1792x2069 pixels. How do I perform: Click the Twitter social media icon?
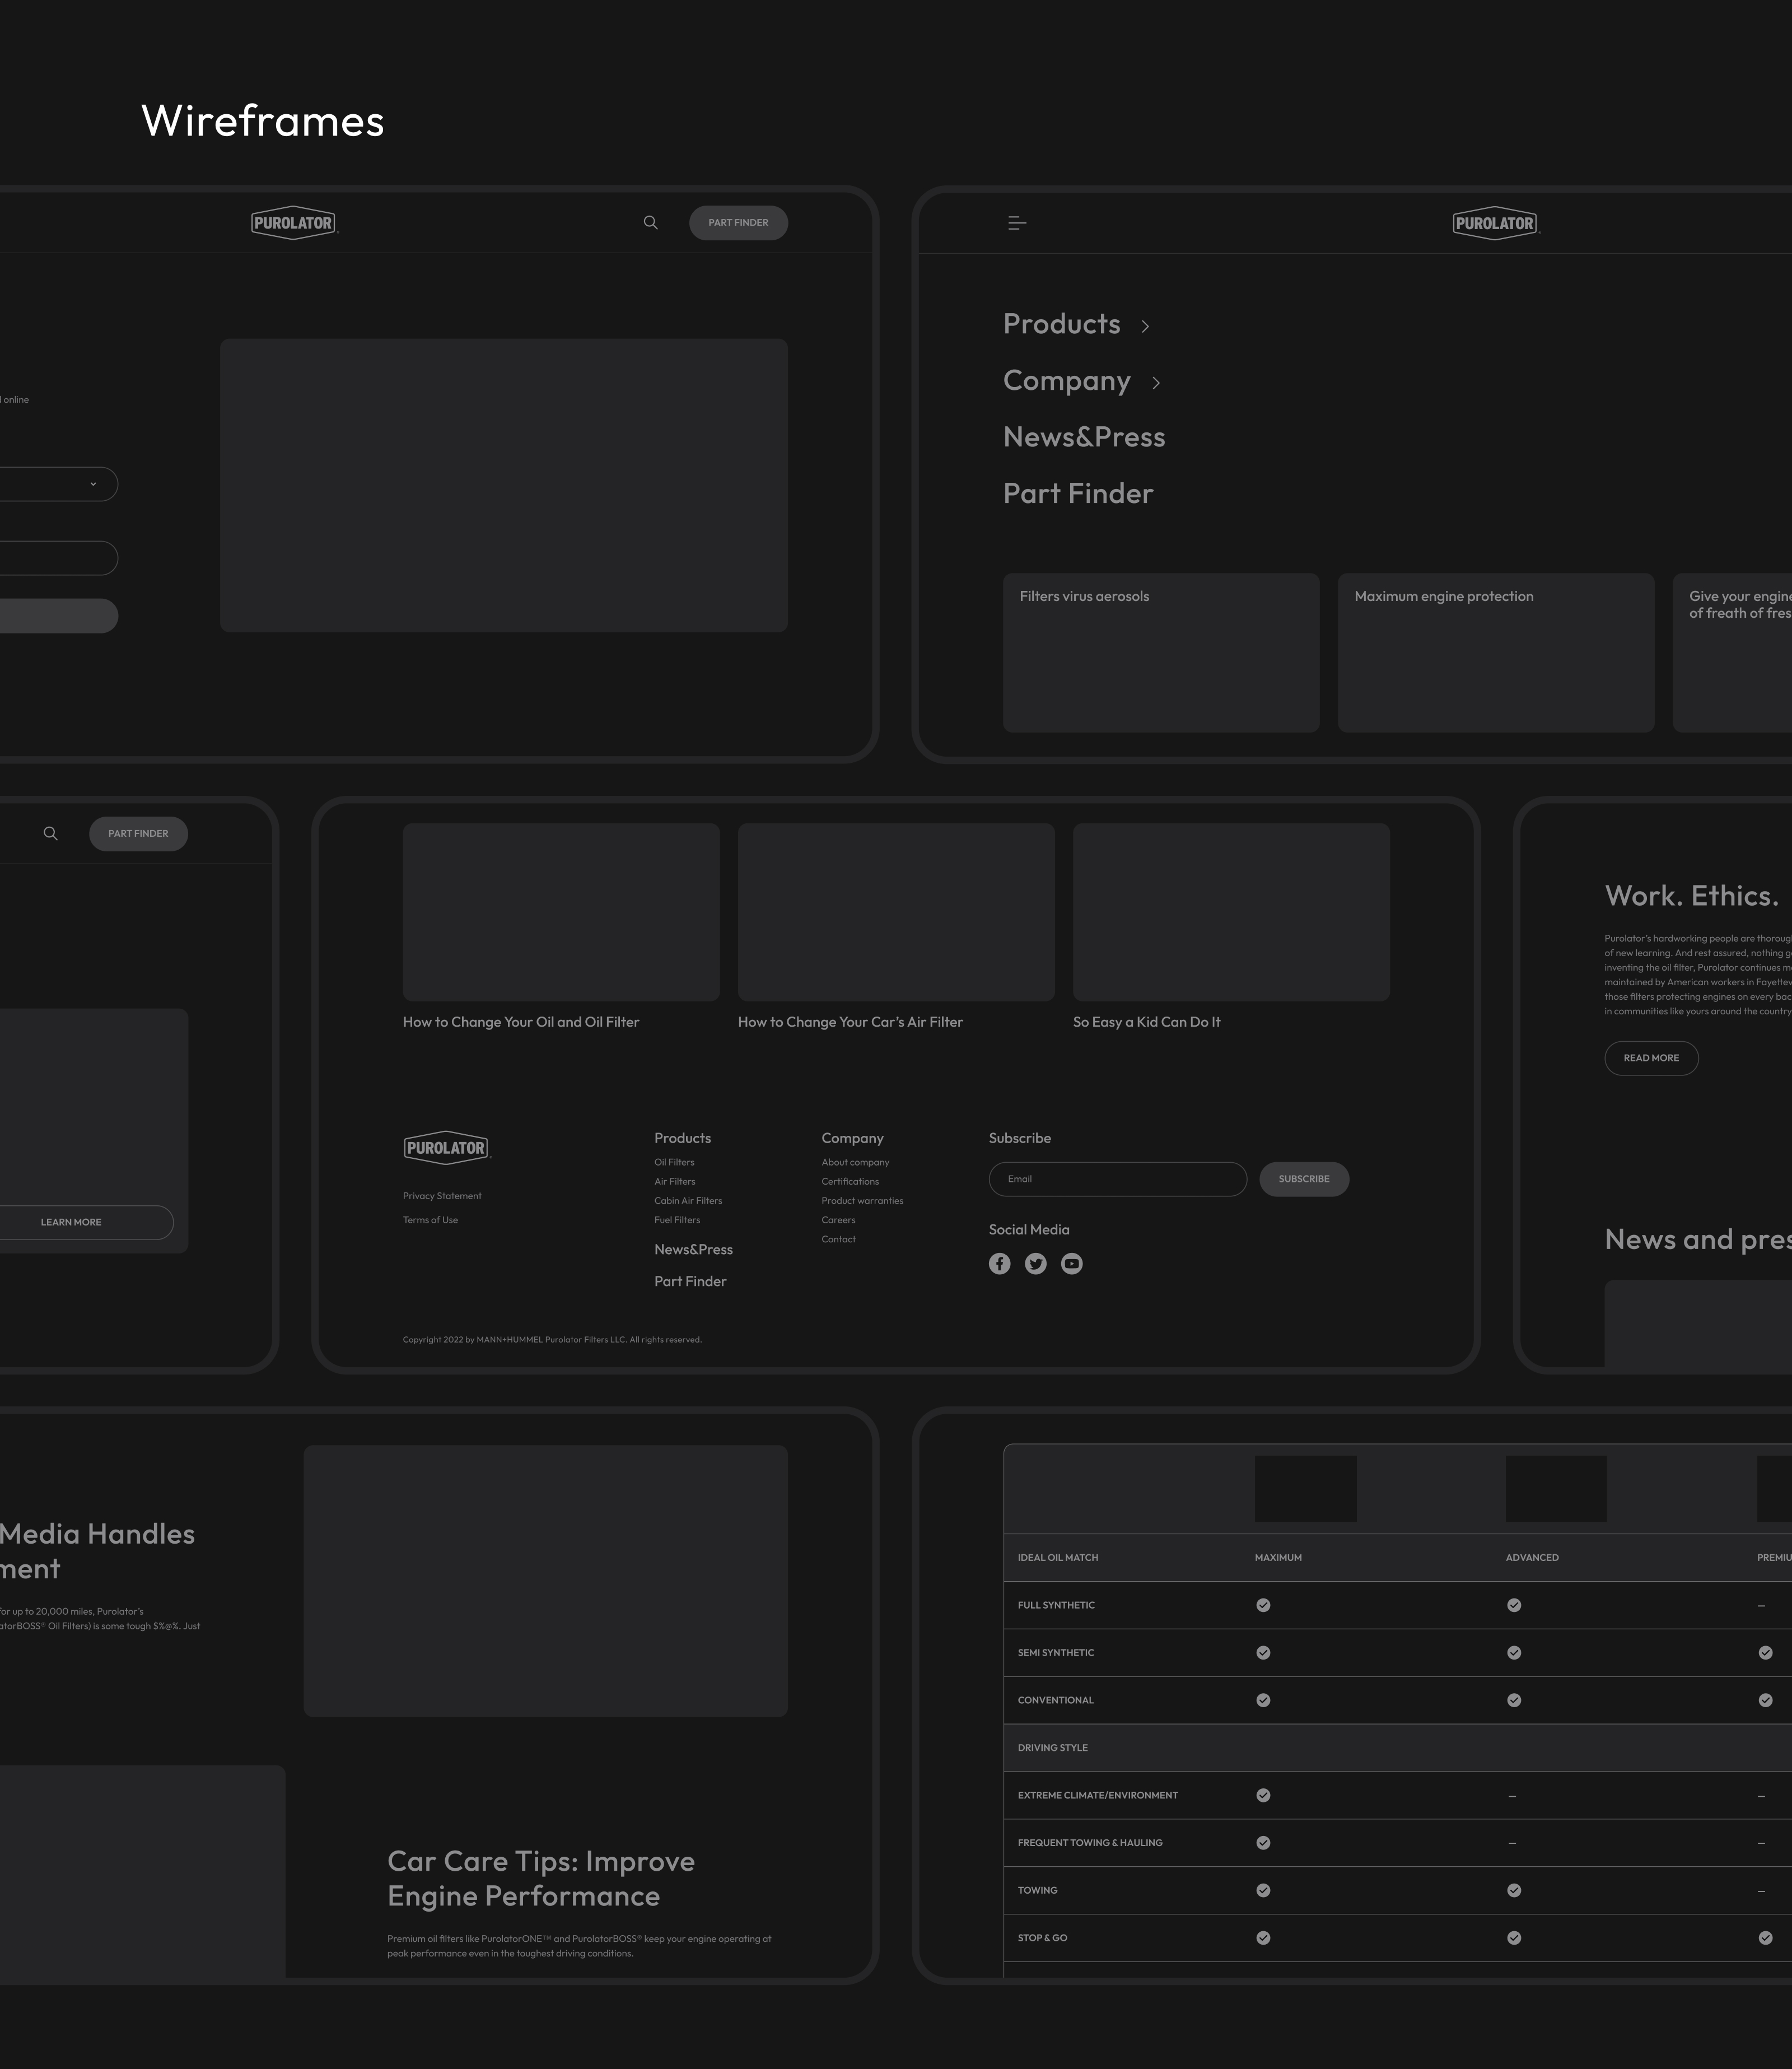1035,1264
